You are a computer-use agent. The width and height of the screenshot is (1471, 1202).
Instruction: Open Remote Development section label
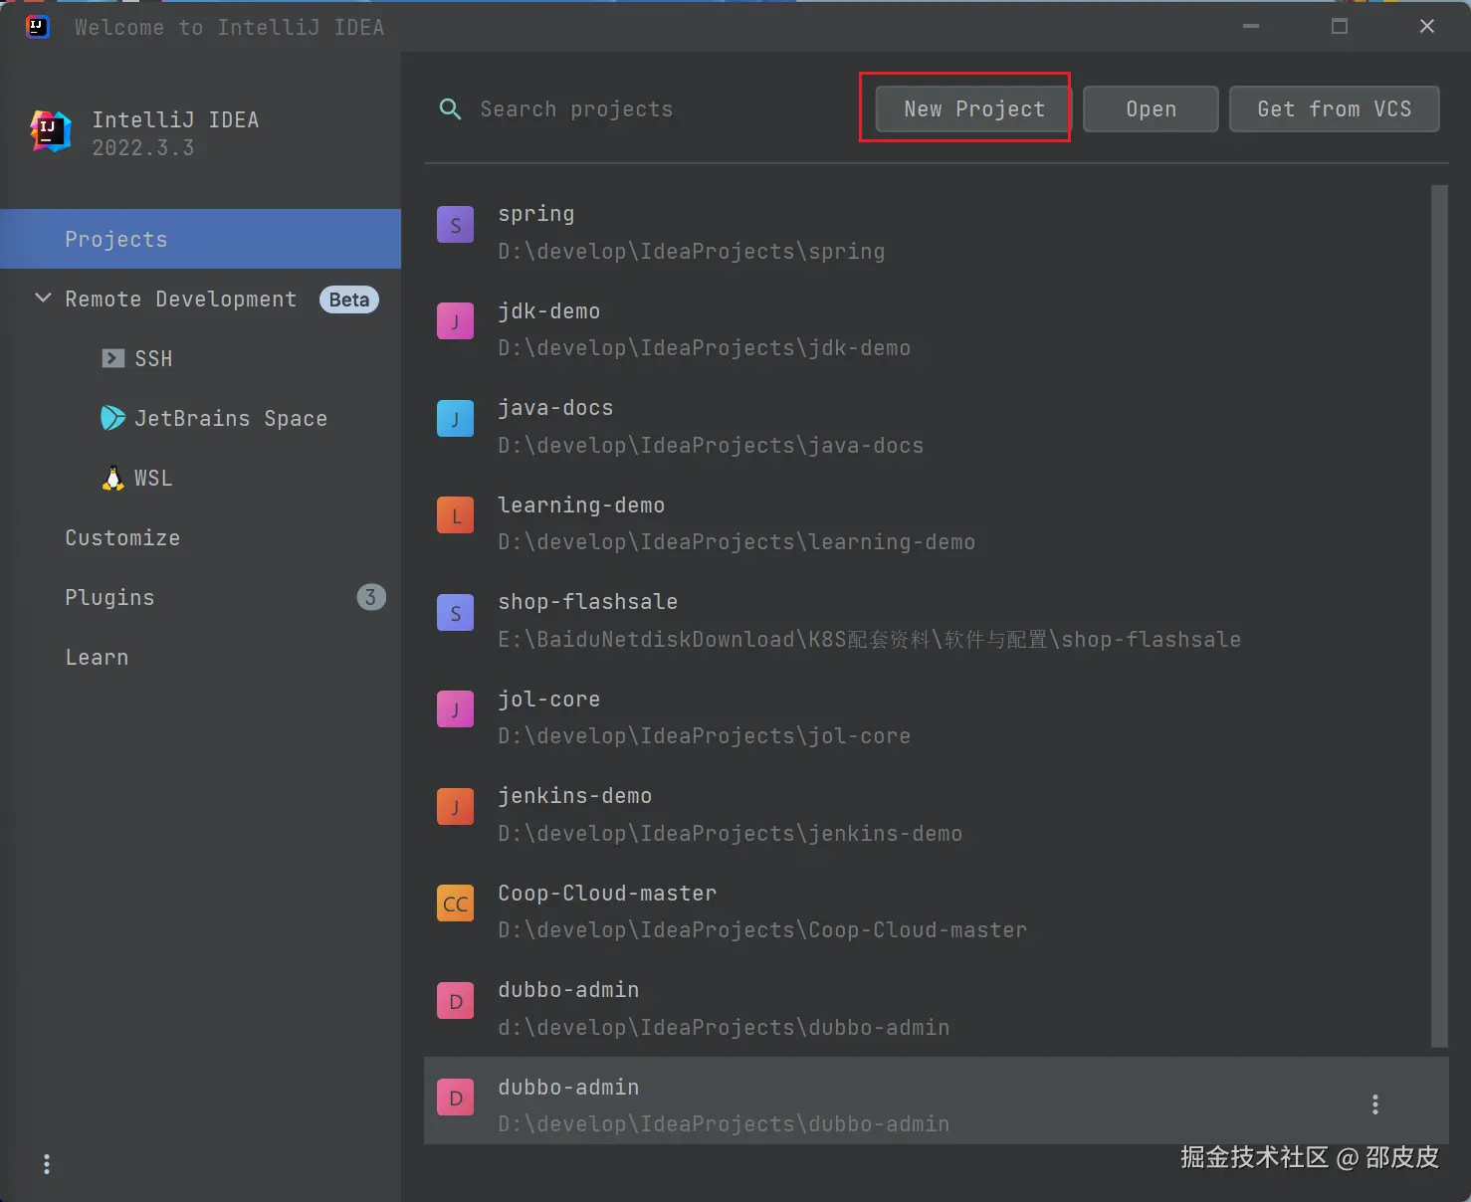click(x=180, y=300)
